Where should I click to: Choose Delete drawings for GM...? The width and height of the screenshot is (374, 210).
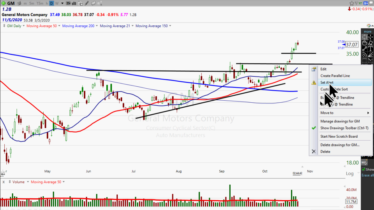pos(344,145)
